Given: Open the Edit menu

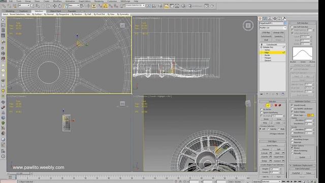Looking at the screenshot, I should pyautogui.click(x=11, y=1).
